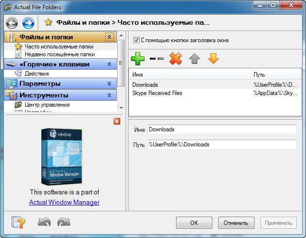The width and height of the screenshot is (306, 238).
Task: Click the Actual File Folders title bar icon
Action: (x=8, y=7)
